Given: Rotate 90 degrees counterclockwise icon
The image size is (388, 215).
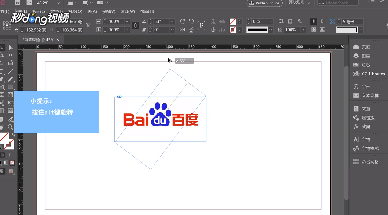Looking at the screenshot, I should [x=191, y=21].
